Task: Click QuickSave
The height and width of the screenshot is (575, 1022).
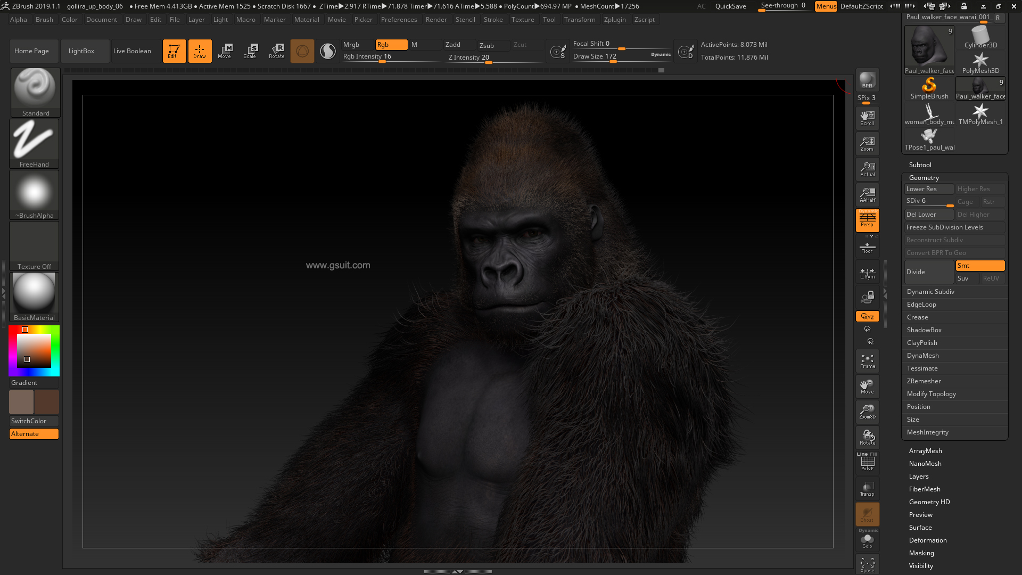Action: [x=730, y=6]
